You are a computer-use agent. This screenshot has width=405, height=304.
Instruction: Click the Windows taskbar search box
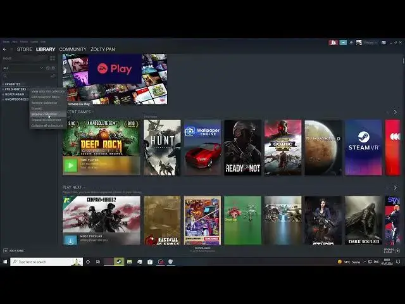click(x=46, y=262)
